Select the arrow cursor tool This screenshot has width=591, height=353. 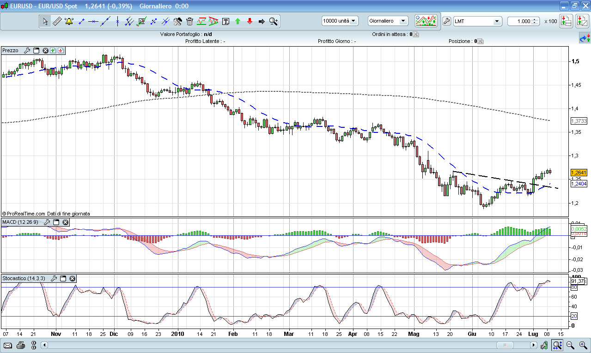[x=45, y=21]
